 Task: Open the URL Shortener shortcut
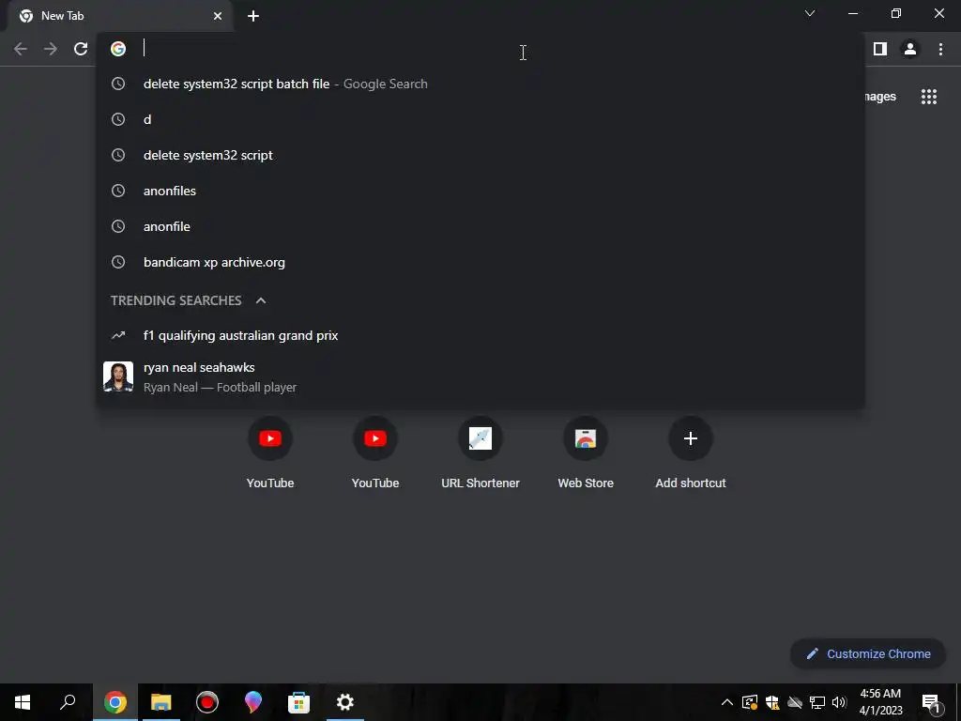480,453
